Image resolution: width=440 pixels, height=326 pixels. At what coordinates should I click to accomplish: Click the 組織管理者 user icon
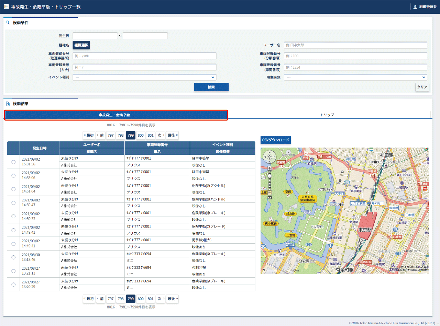coord(415,7)
